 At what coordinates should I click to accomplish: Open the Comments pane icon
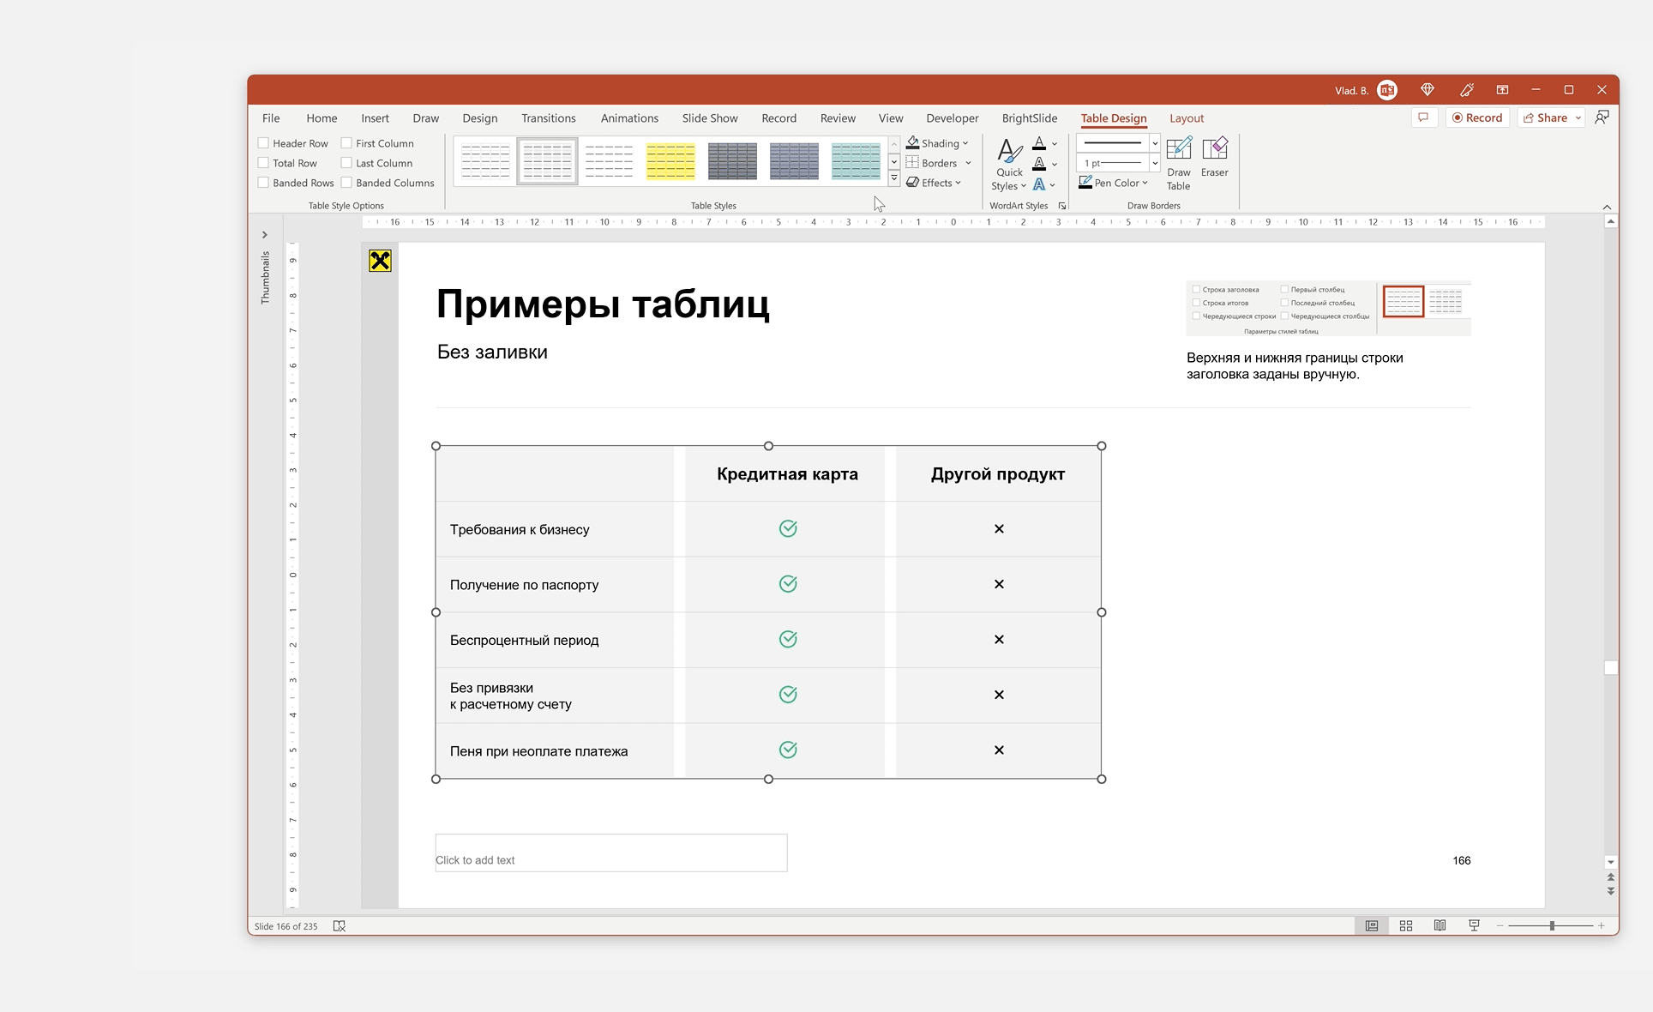[1423, 117]
